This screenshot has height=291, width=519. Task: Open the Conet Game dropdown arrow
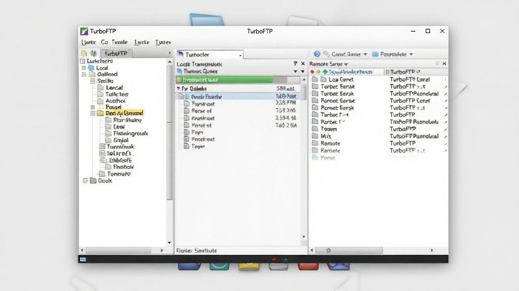[x=365, y=54]
